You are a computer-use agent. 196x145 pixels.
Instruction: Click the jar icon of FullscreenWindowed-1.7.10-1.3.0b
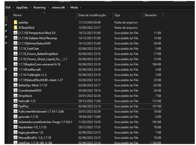click(x=15, y=111)
